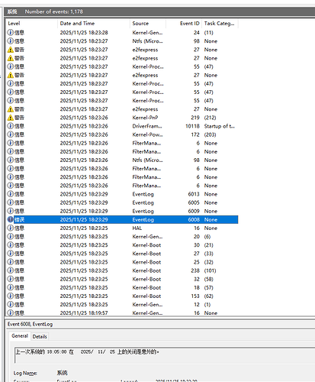Click the highlighted 6008 event ID cell
The height and width of the screenshot is (382, 315).
[x=194, y=219]
